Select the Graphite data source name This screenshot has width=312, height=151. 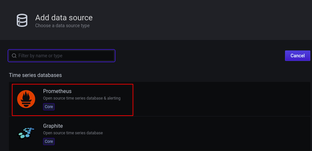[53, 126]
